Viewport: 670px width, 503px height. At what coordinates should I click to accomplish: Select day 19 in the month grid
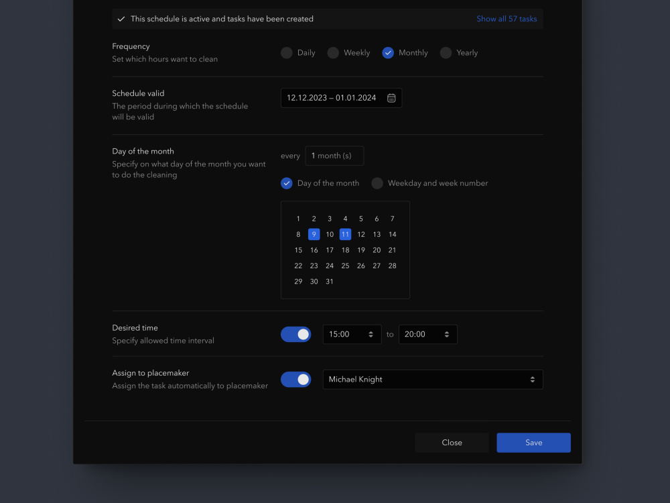[361, 250]
